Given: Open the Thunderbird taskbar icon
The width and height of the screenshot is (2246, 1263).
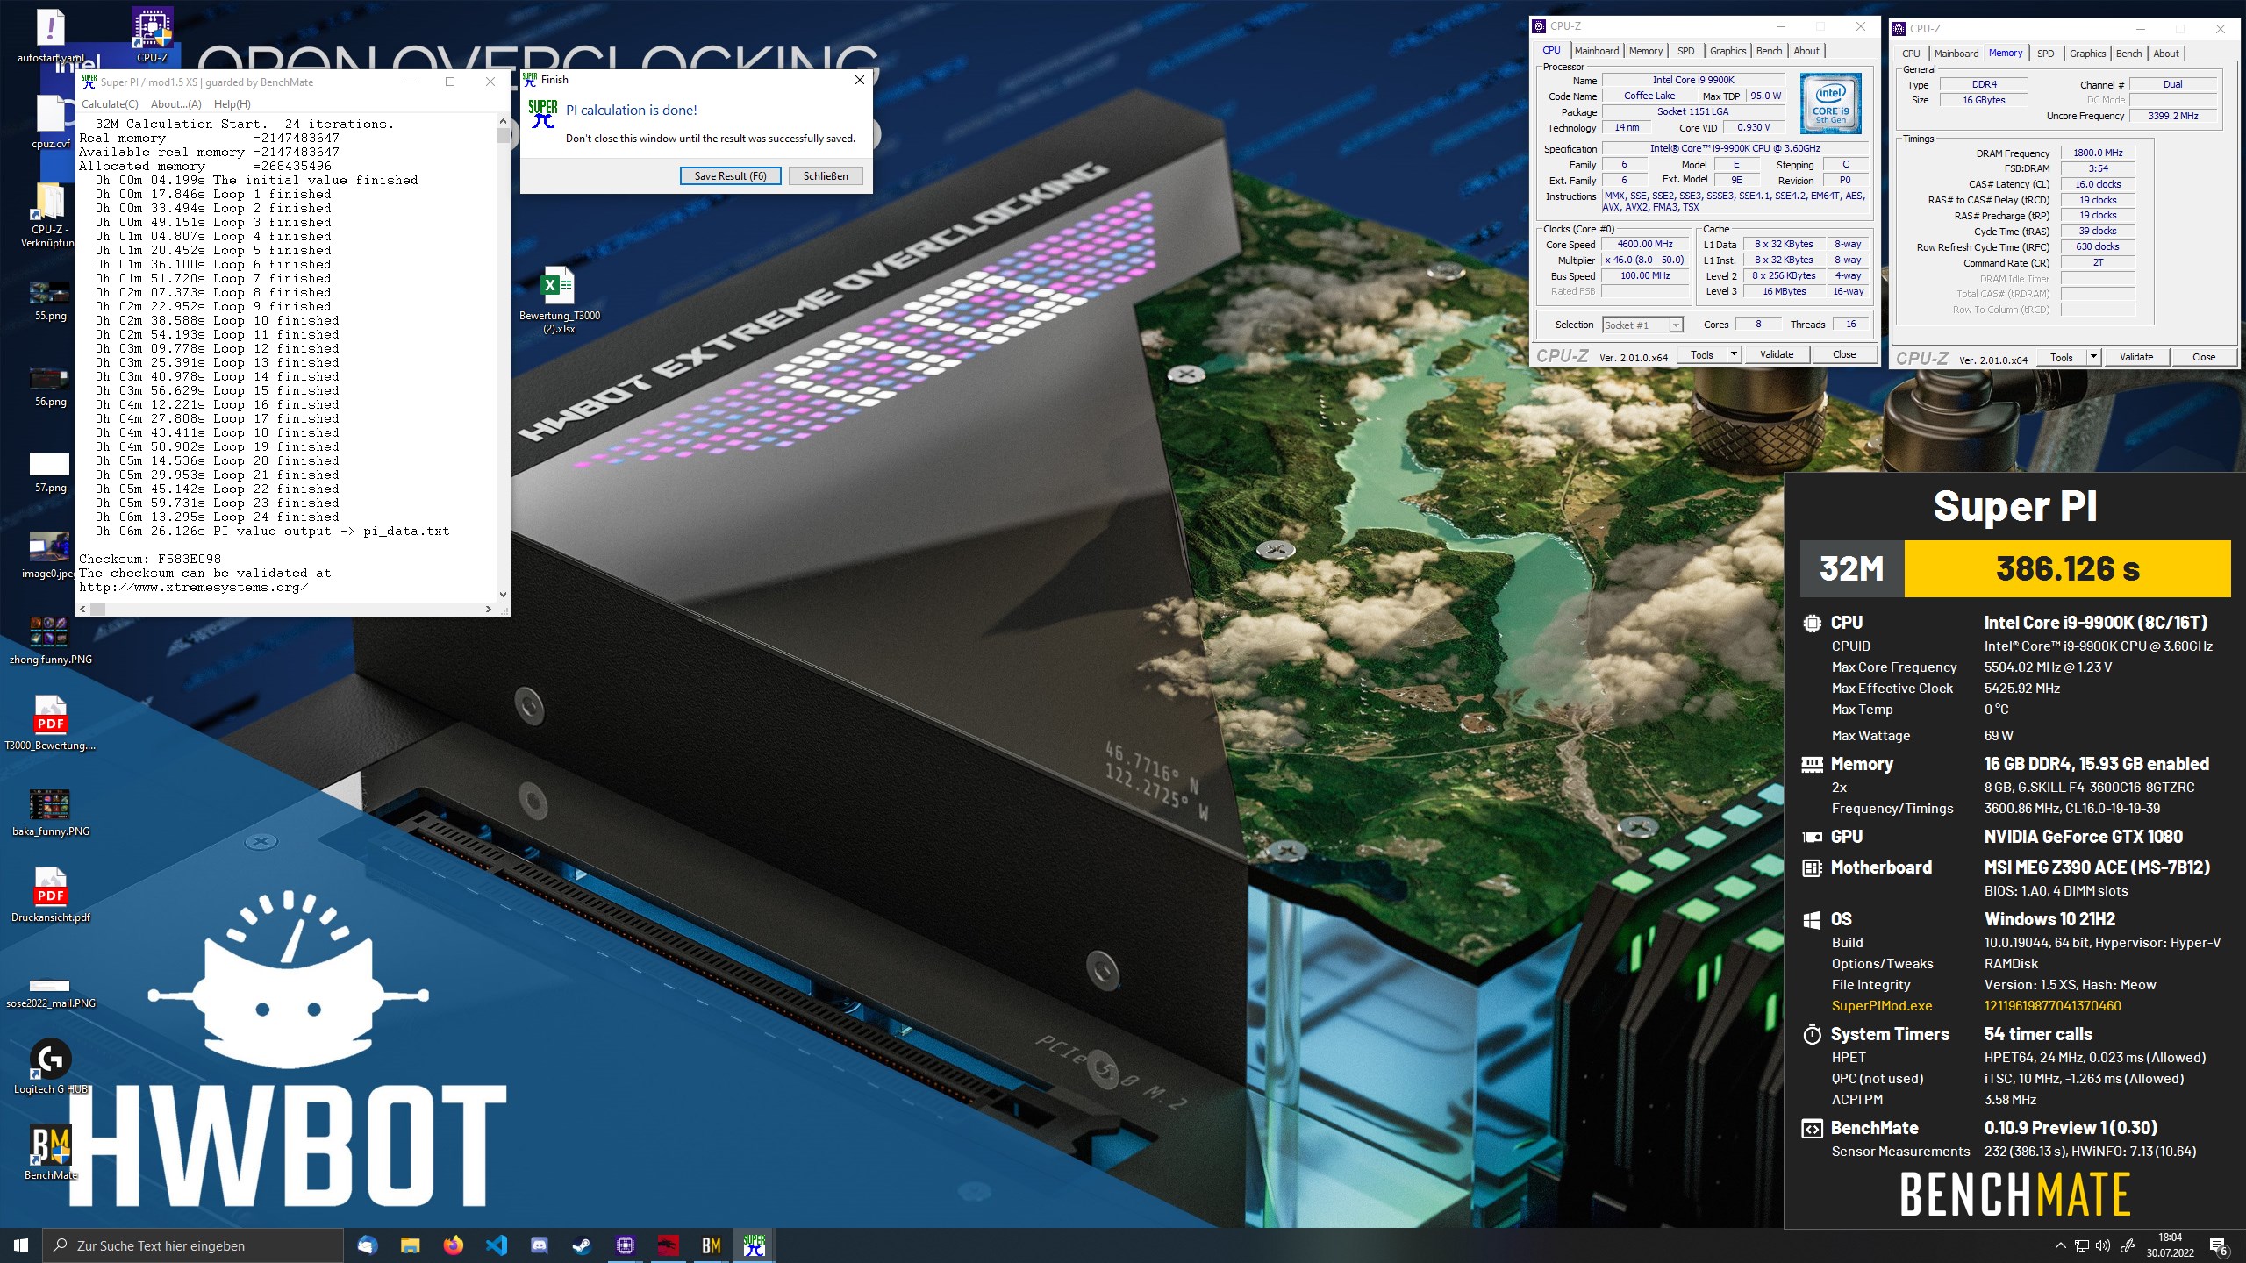Looking at the screenshot, I should [x=368, y=1245].
